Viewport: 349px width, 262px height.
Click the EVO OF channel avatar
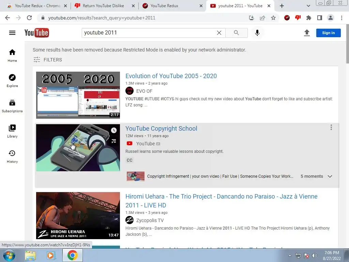tap(129, 91)
